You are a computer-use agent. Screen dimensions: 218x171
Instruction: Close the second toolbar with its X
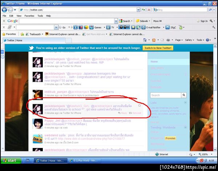[x=4, y=27]
